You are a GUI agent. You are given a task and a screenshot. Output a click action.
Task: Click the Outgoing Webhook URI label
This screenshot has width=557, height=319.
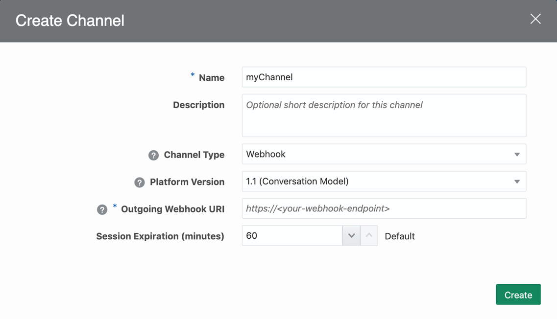click(172, 209)
